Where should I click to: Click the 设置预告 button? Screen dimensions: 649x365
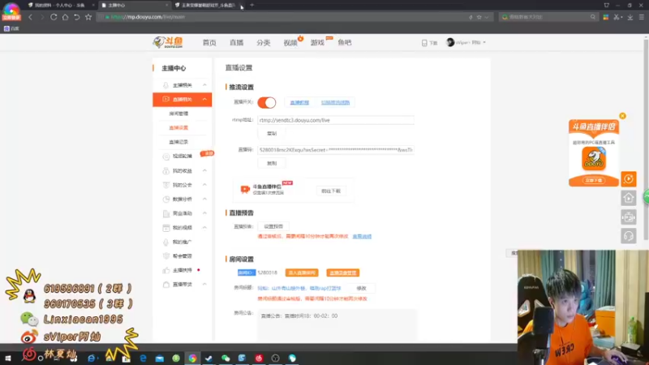[x=273, y=226]
